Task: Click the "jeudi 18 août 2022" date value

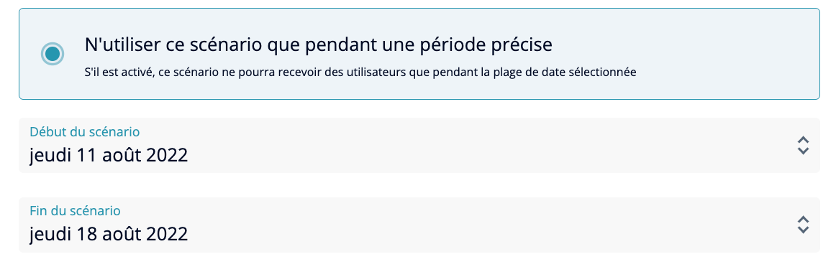Action: pos(109,234)
